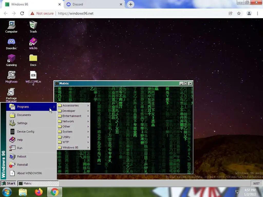Select the Matrix taskbar button
Image resolution: width=263 pixels, height=197 pixels.
click(38, 183)
